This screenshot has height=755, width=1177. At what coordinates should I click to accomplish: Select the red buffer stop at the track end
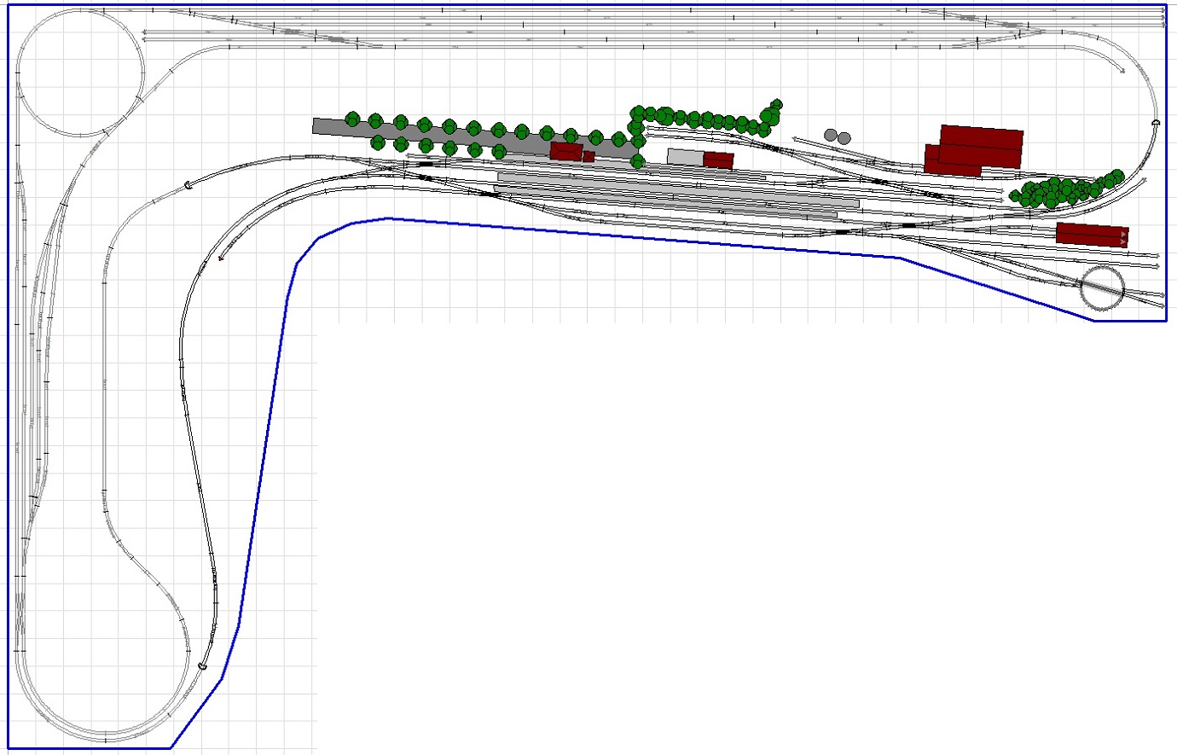[221, 258]
